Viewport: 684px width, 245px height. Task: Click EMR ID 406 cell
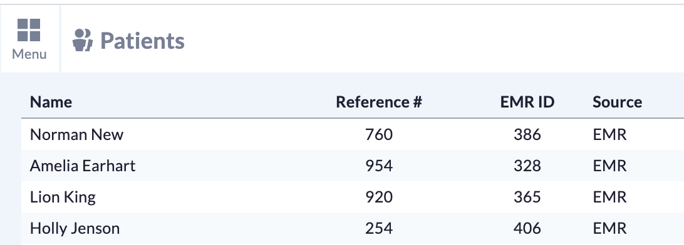coord(527,229)
